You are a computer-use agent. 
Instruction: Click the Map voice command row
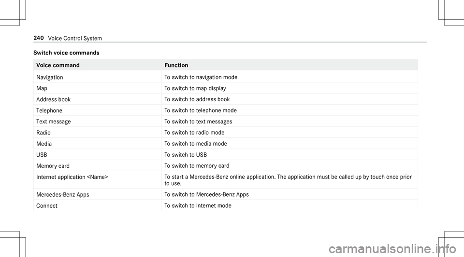pos(42,88)
